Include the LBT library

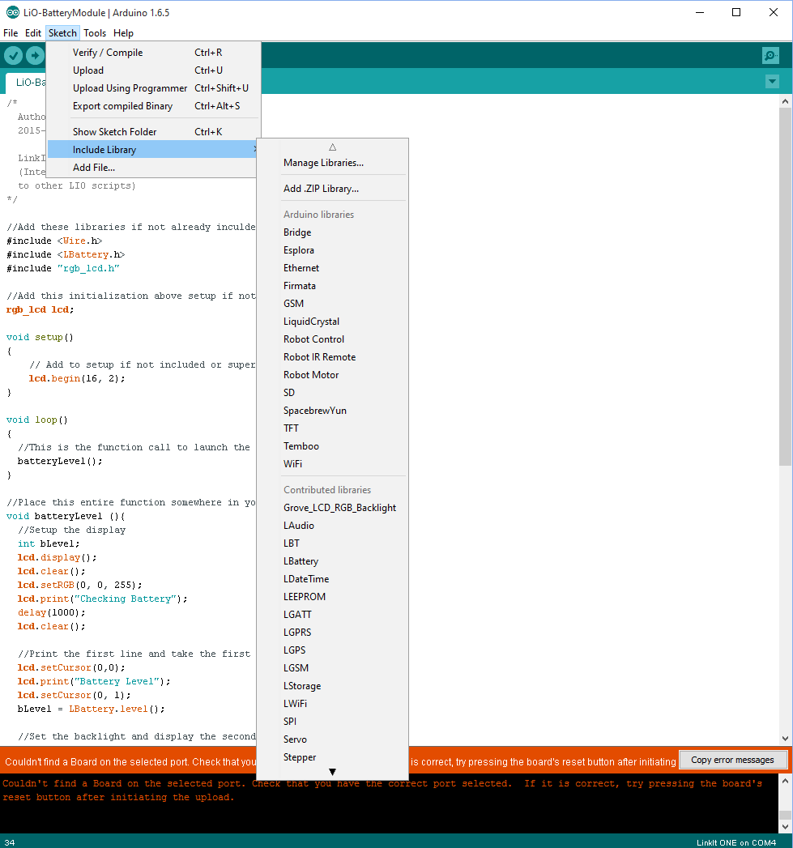pos(332,543)
